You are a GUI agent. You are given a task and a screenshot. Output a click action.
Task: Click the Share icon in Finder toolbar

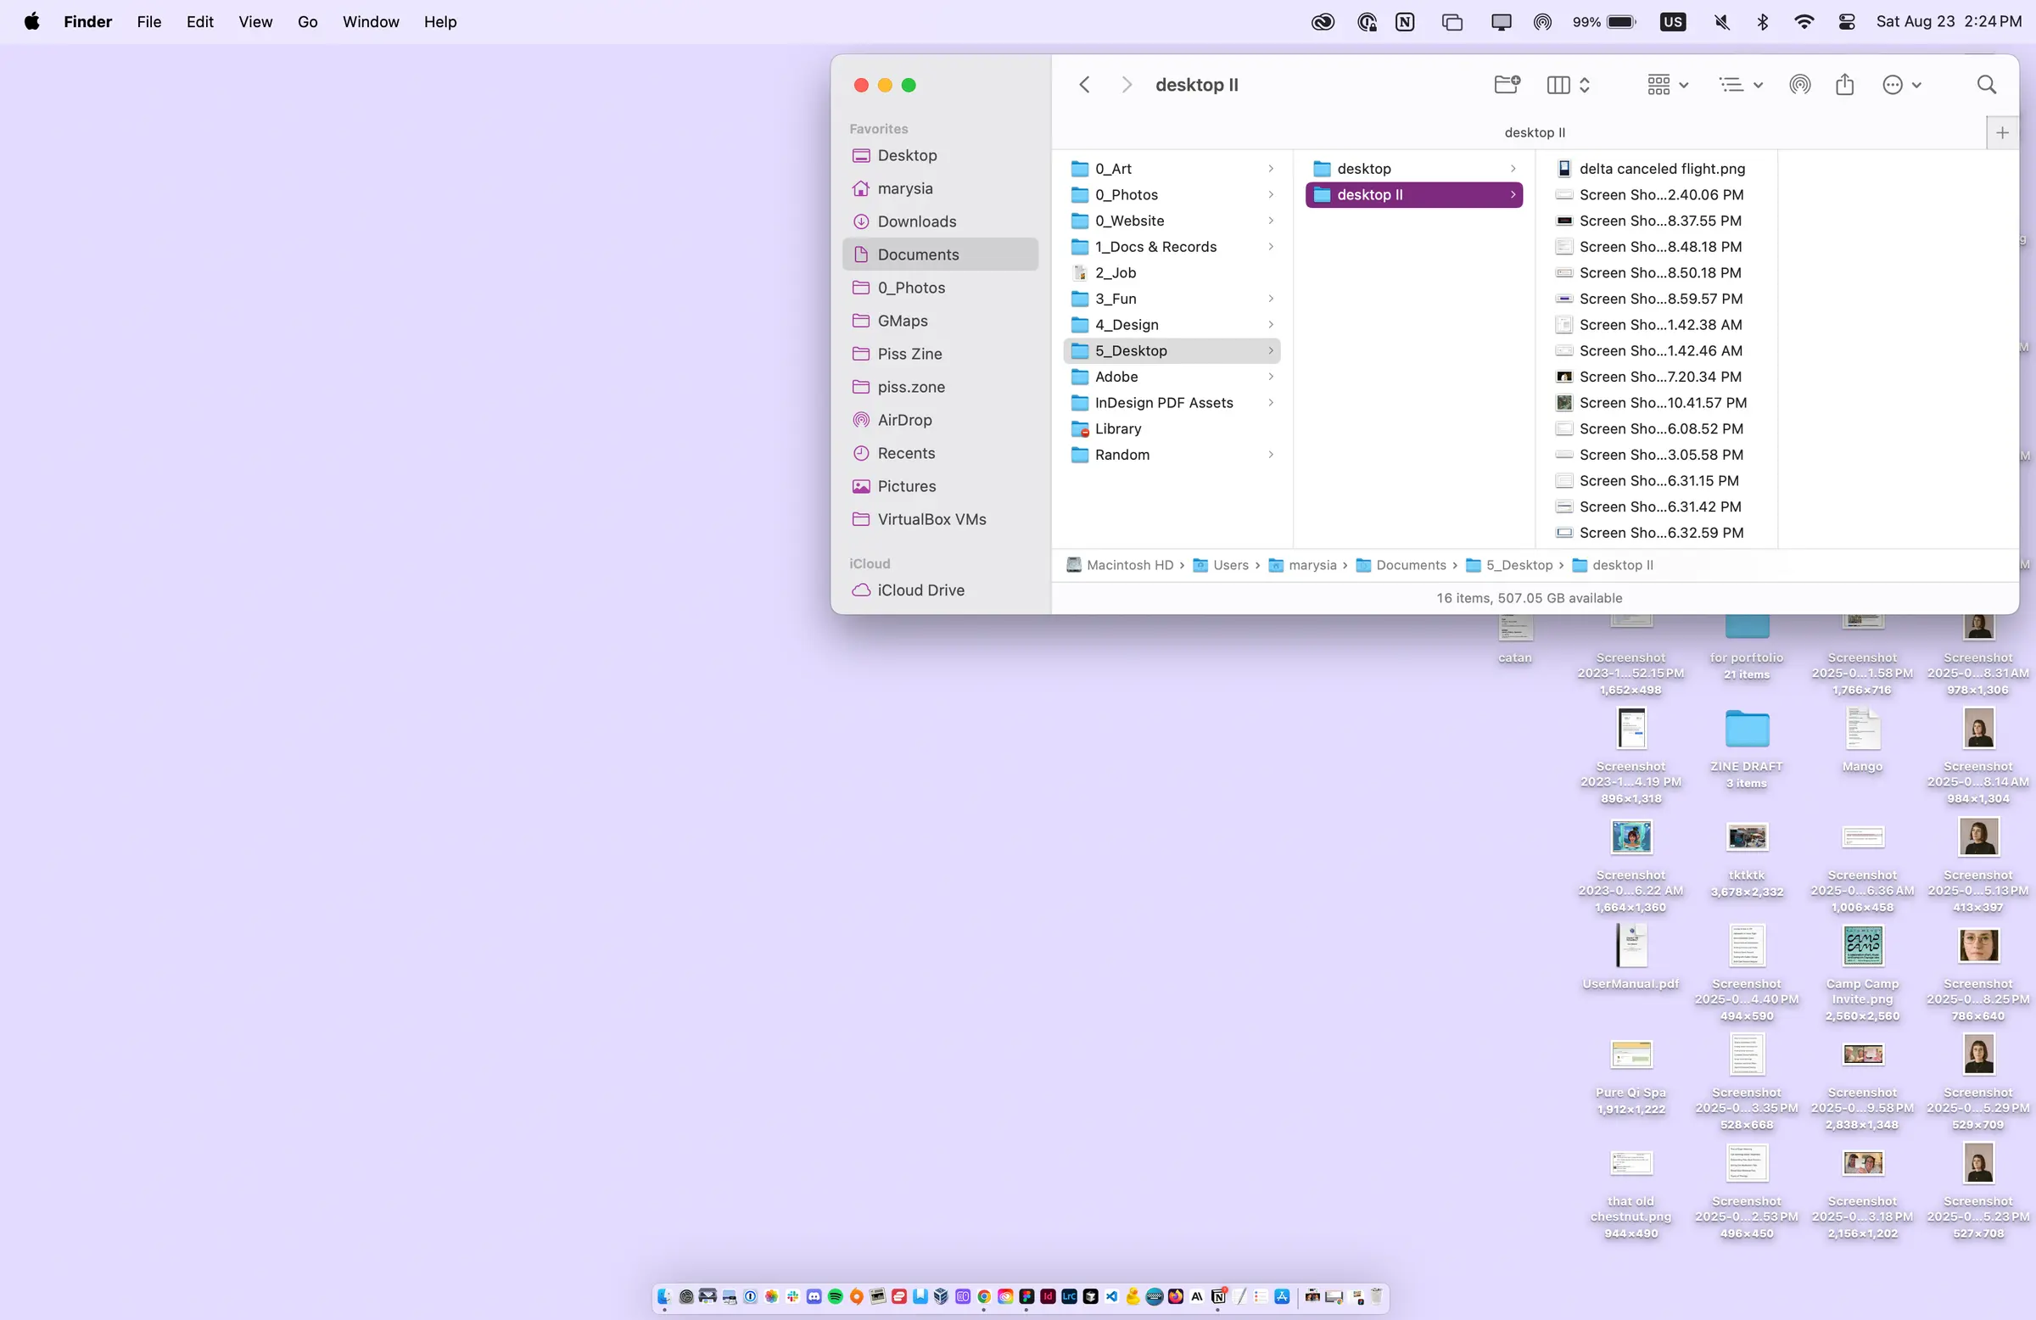click(1844, 85)
